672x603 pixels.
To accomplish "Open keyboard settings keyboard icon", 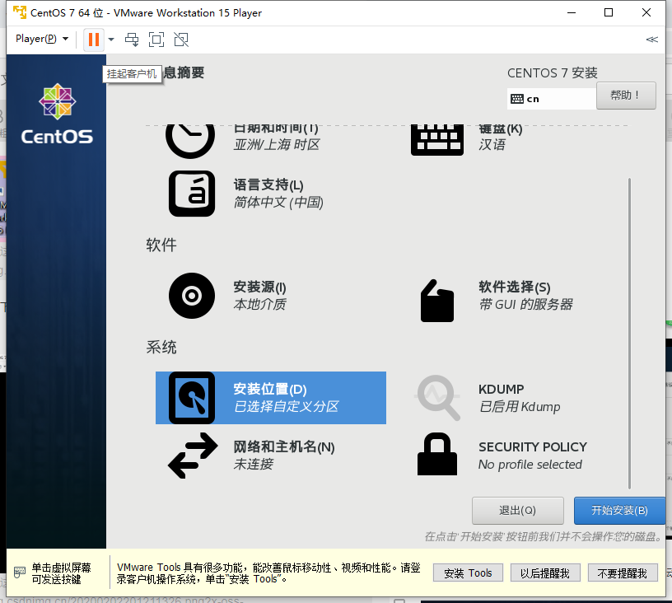I will (437, 140).
